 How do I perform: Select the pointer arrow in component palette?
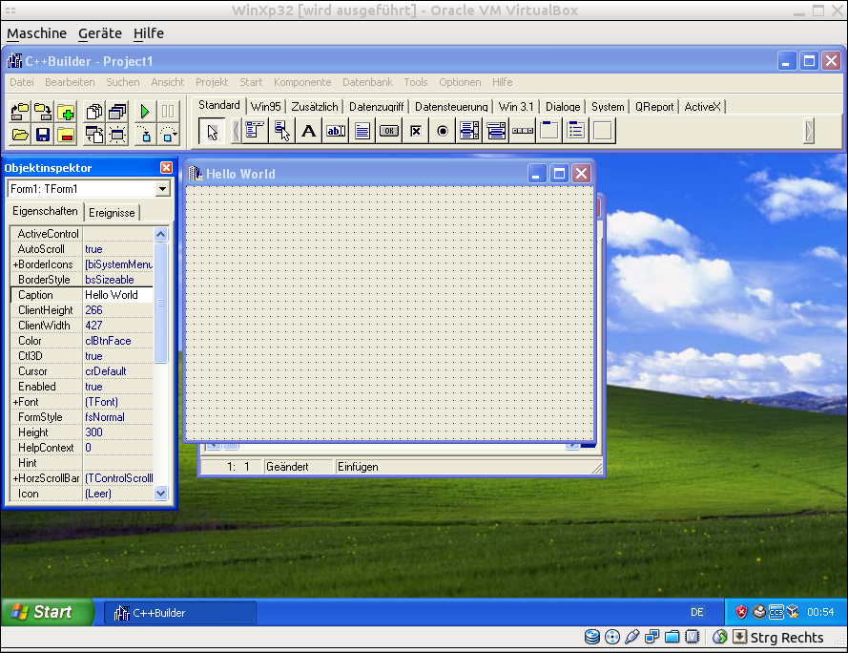tap(212, 132)
